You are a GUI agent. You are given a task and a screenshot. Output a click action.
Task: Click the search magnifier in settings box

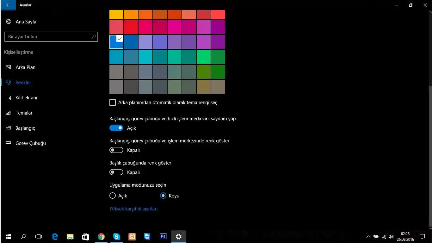(93, 37)
